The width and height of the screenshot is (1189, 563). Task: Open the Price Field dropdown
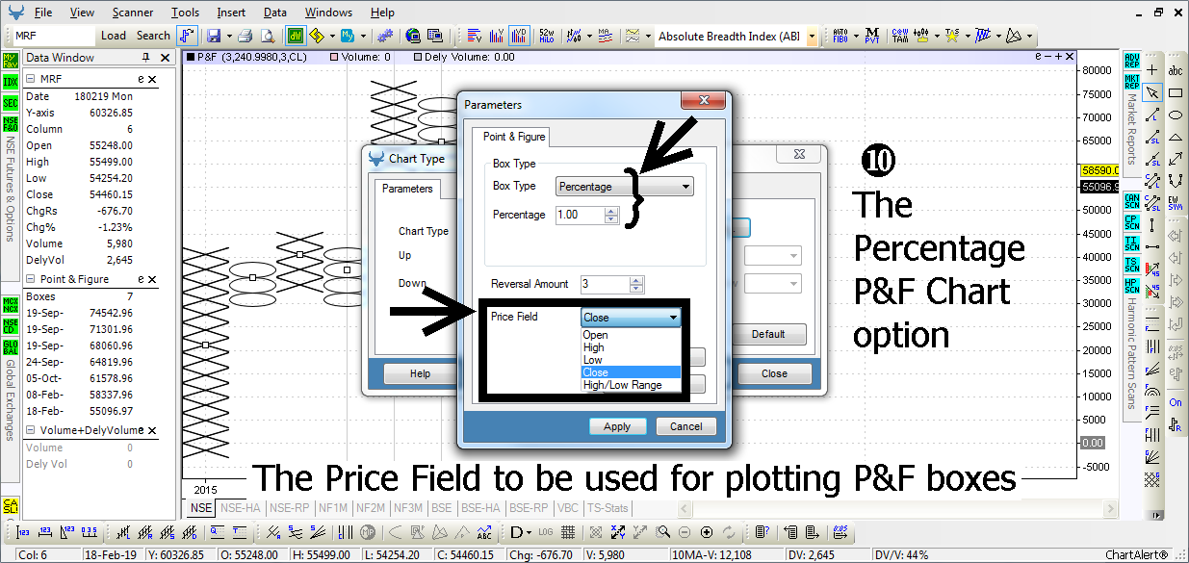pyautogui.click(x=631, y=317)
